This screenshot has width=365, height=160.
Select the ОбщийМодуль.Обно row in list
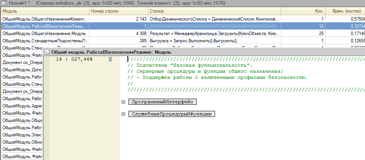[22, 142]
